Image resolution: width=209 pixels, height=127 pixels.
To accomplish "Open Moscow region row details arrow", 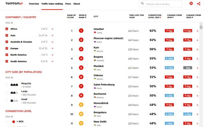I will click(x=197, y=40).
